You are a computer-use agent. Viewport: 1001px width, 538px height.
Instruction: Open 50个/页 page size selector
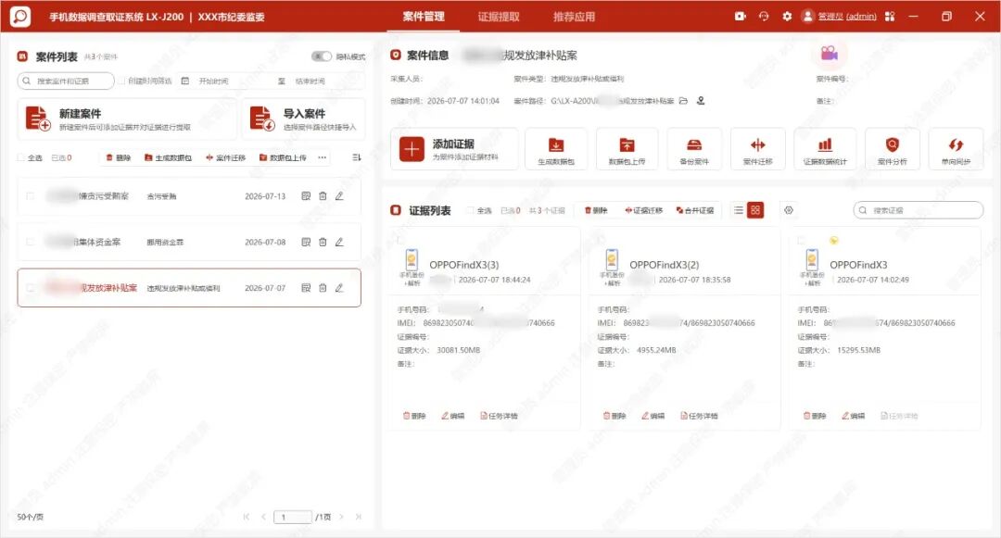pos(30,517)
